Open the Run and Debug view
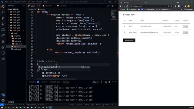This screenshot has height=109, width=194. [x=3, y=24]
